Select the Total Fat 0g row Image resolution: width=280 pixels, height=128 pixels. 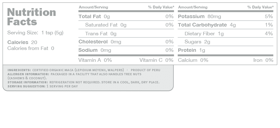(126, 17)
